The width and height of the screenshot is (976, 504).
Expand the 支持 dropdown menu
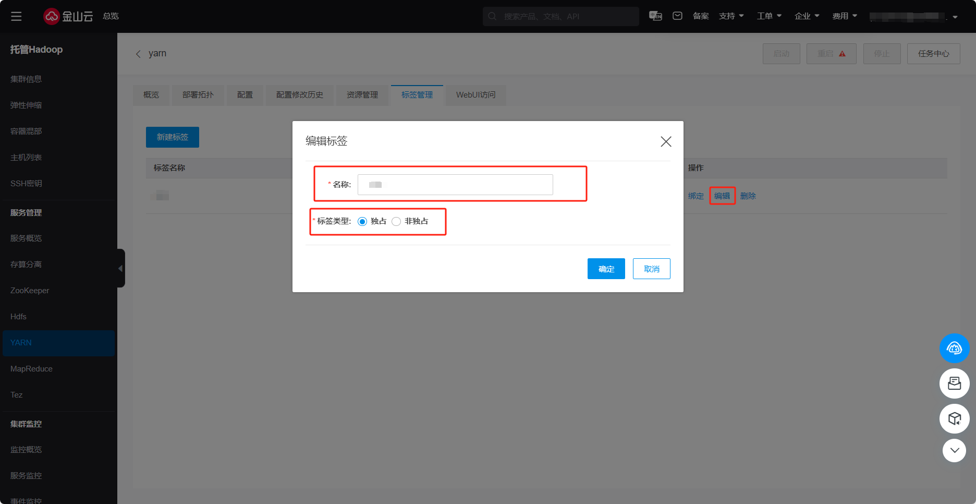point(731,16)
